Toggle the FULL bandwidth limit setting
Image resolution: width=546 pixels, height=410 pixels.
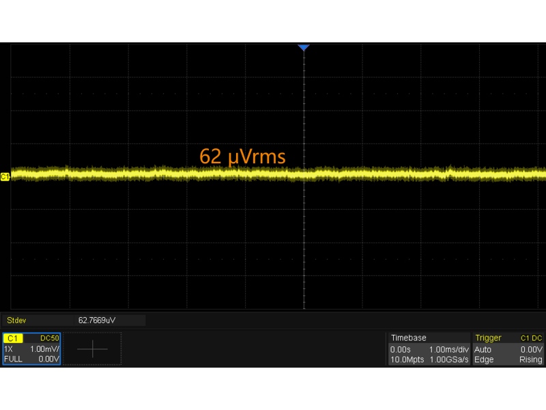coord(13,359)
